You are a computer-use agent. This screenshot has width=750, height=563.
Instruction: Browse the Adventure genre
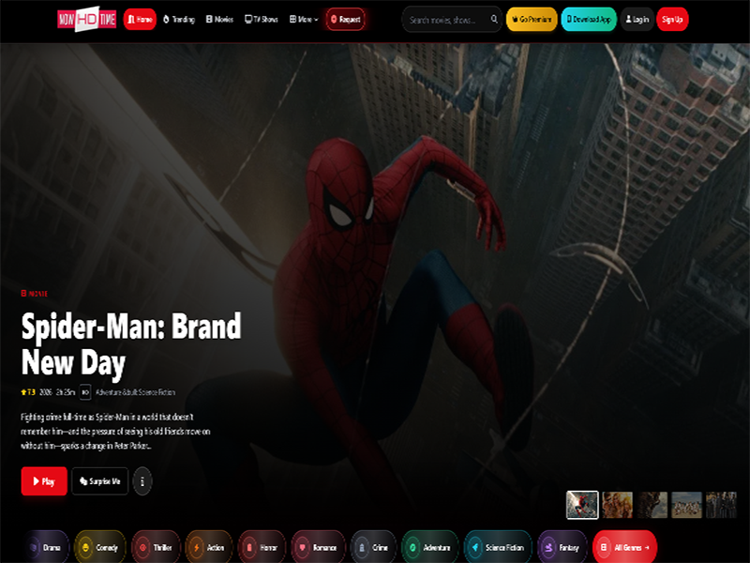point(430,547)
